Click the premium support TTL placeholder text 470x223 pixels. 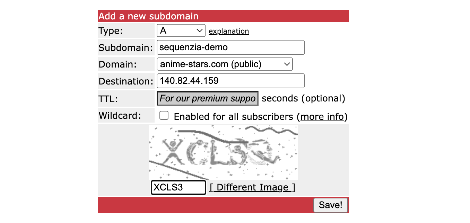tap(207, 98)
